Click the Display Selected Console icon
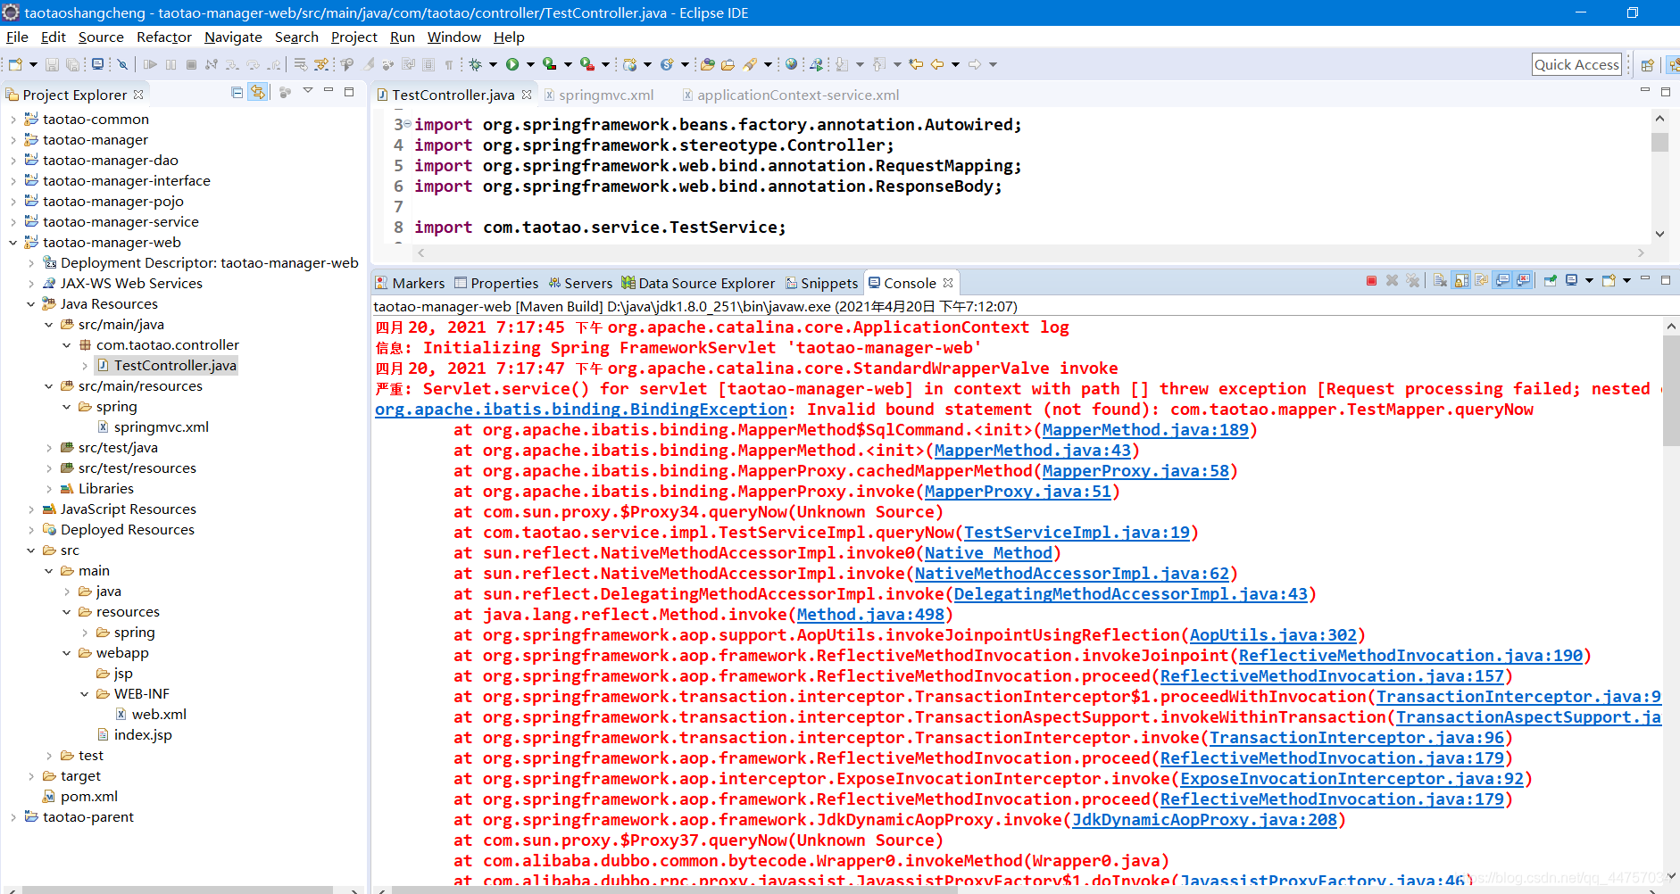This screenshot has height=894, width=1680. tap(1571, 280)
